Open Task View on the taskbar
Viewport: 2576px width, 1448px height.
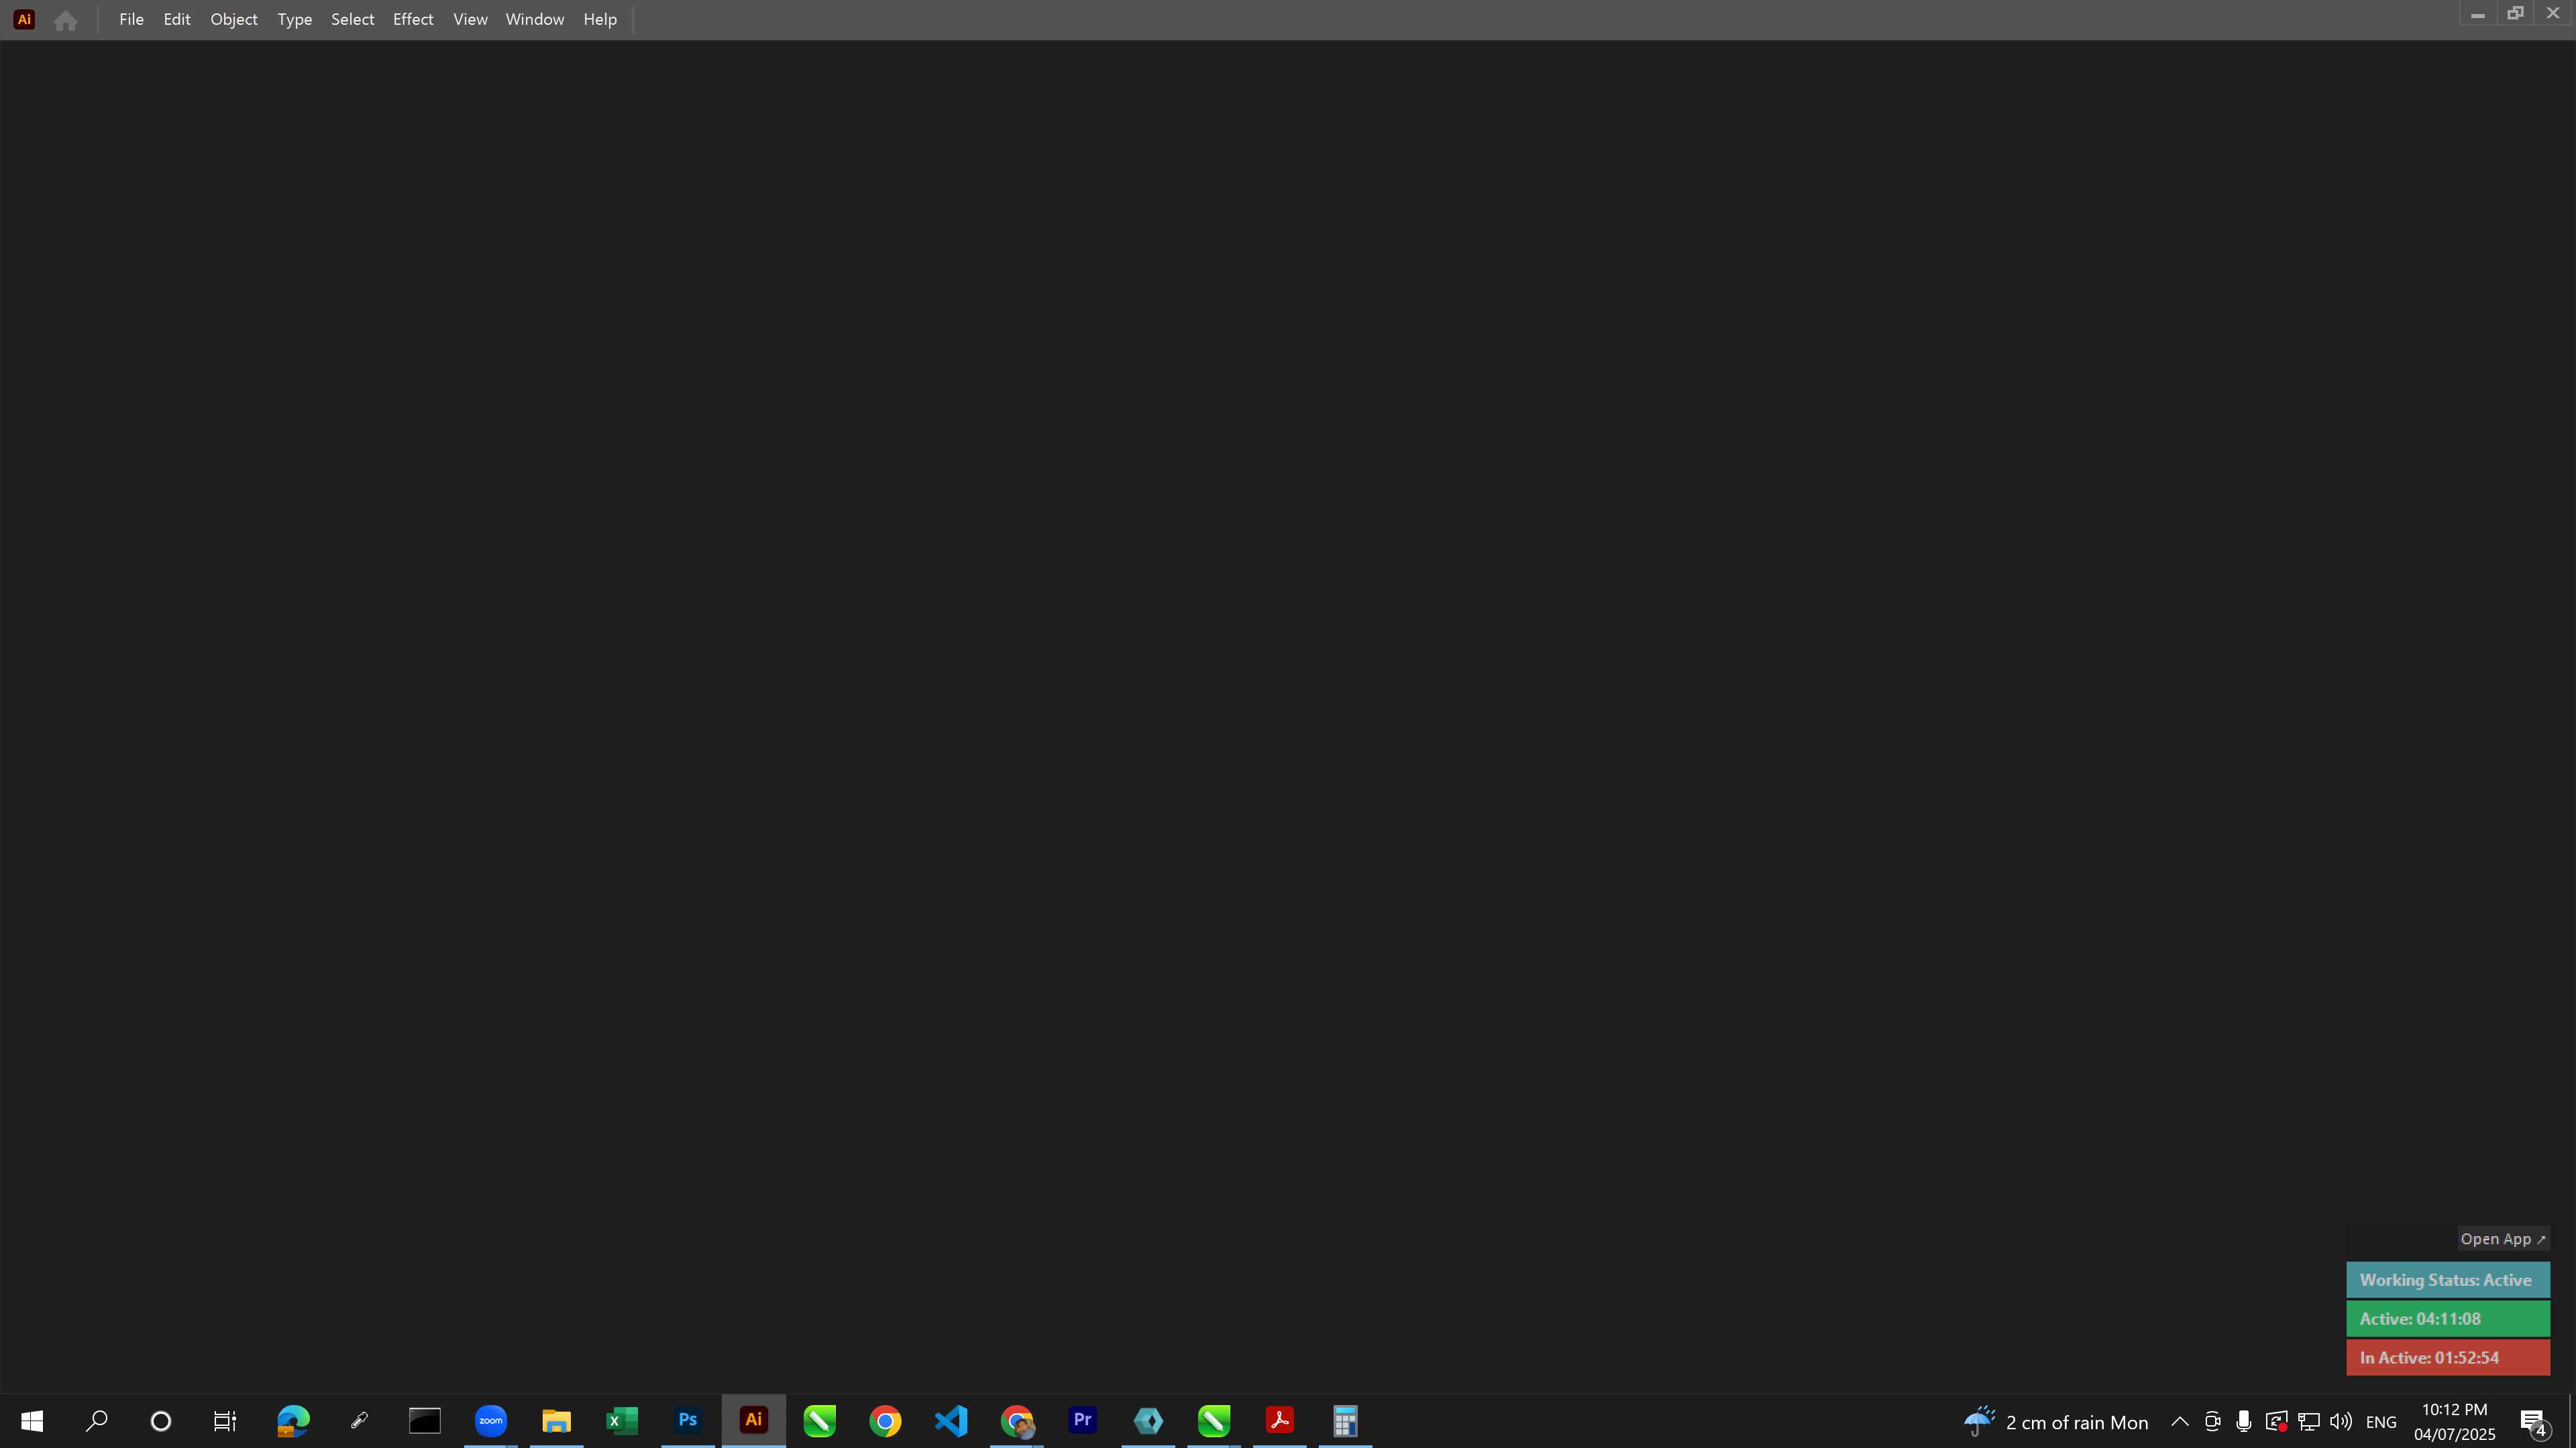coord(225,1421)
